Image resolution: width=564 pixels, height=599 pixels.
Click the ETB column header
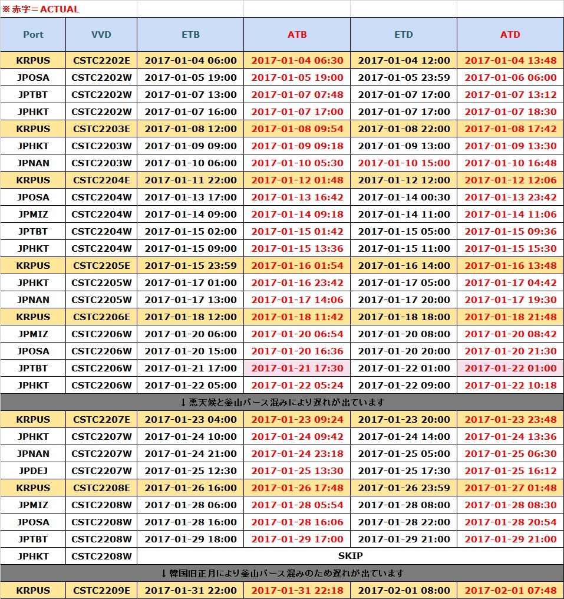click(x=190, y=34)
